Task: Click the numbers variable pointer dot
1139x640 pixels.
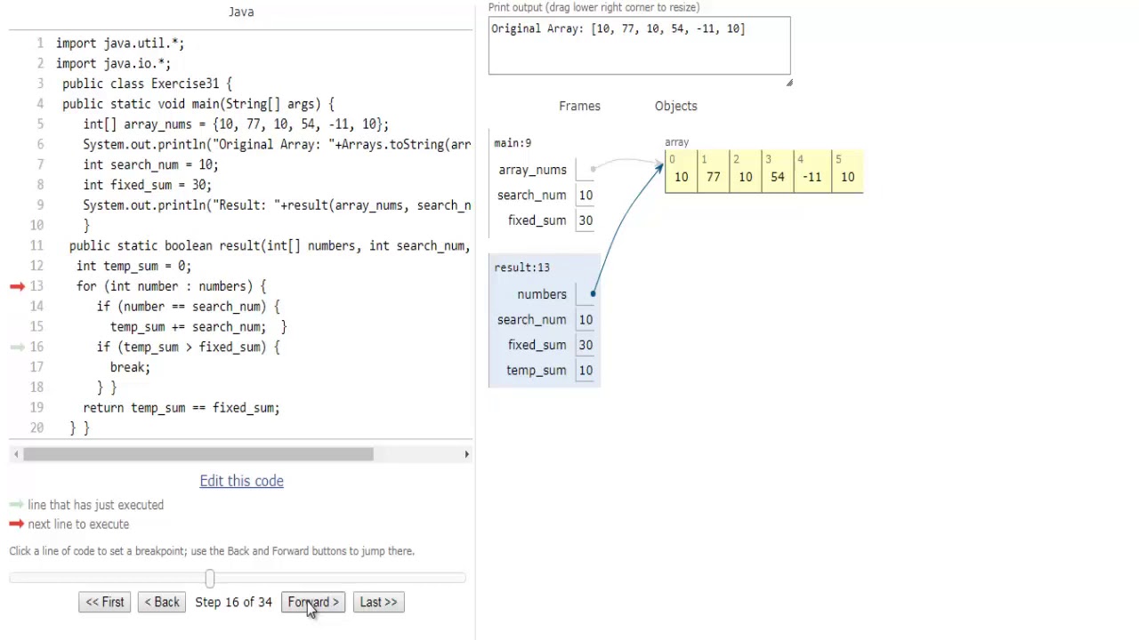Action: tap(593, 293)
